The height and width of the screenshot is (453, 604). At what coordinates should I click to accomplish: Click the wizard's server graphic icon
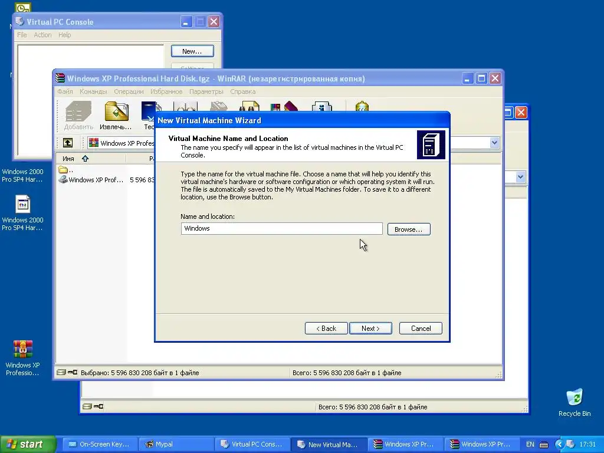click(x=431, y=145)
